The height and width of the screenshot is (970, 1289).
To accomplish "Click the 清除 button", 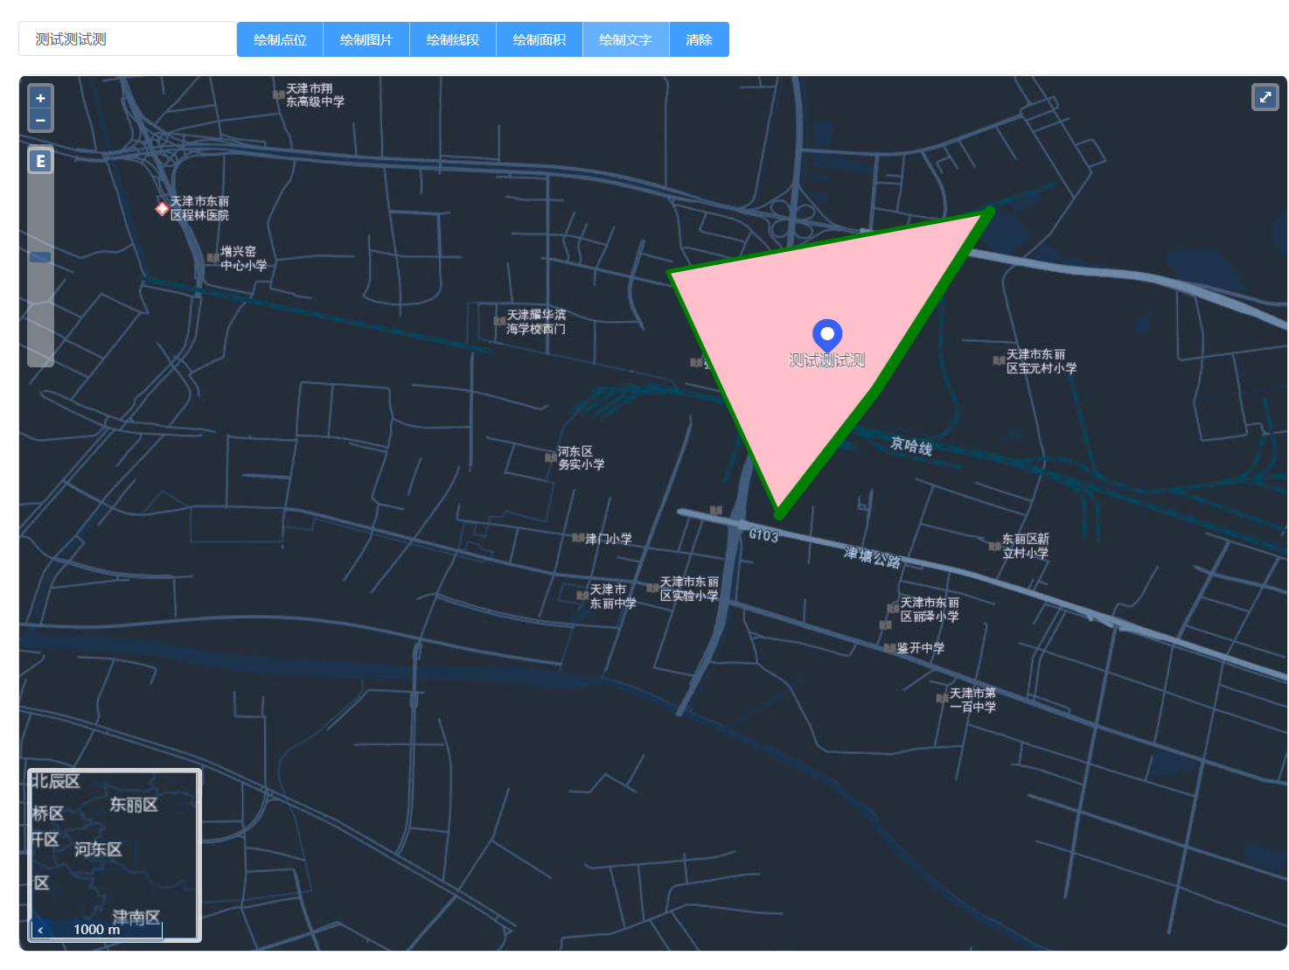I will (x=700, y=39).
